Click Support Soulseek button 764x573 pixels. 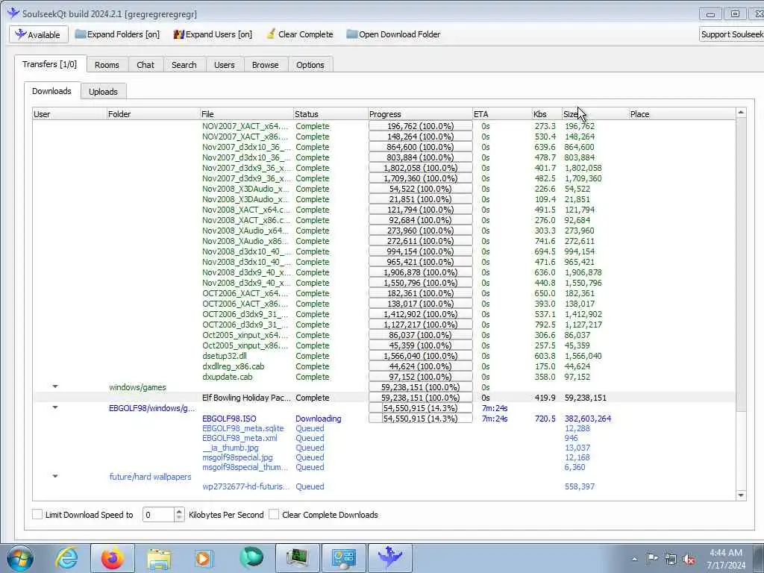731,34
